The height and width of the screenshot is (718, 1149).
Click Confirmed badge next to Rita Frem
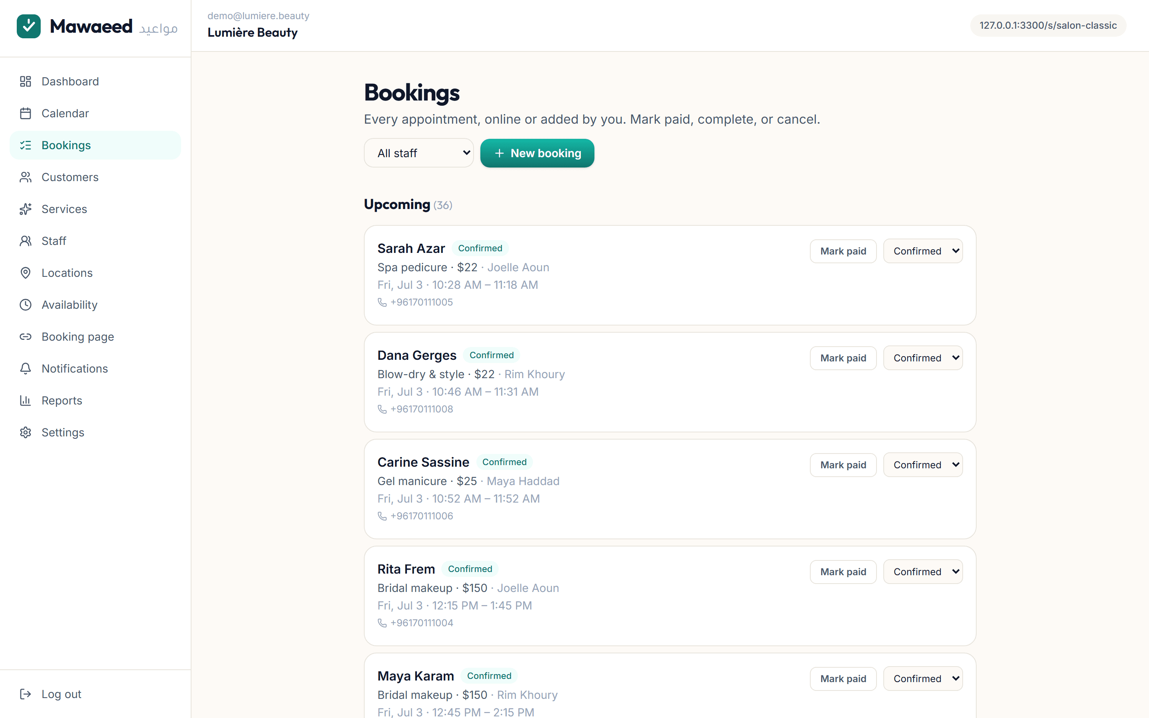pyautogui.click(x=470, y=568)
